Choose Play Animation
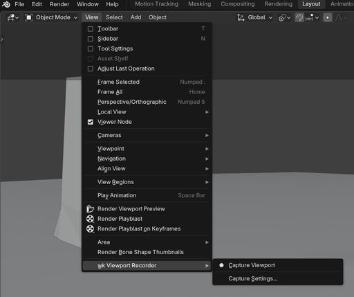The width and height of the screenshot is (354, 297). click(147, 195)
